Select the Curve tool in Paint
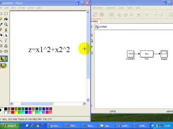 [6, 40]
